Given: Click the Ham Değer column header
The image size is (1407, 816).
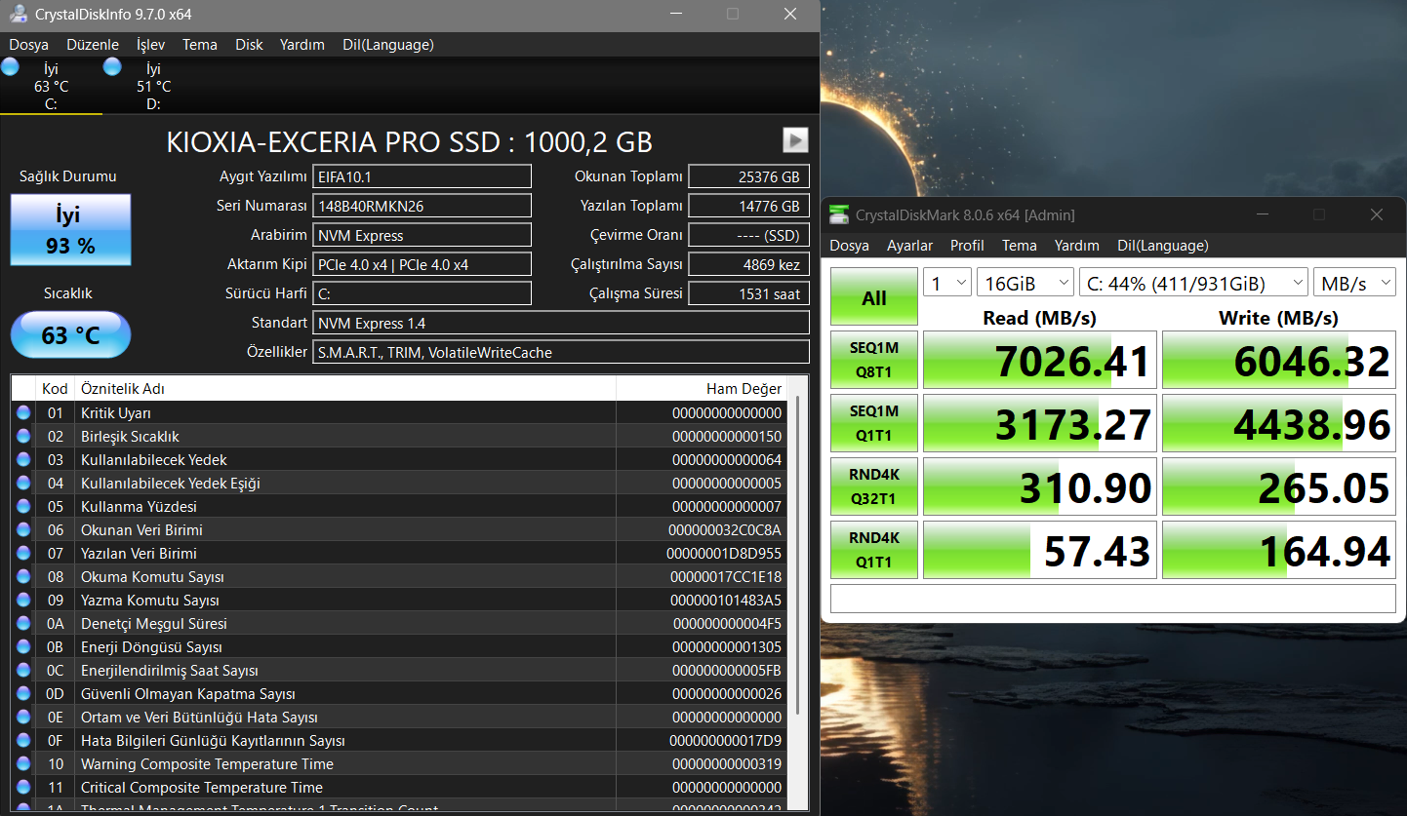Looking at the screenshot, I should [702, 388].
